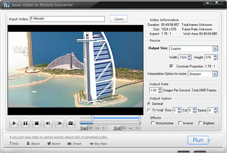Screen dimensions: 227x153
Task: Capture a snapshot with camera icon
Action: [x=71, y=123]
